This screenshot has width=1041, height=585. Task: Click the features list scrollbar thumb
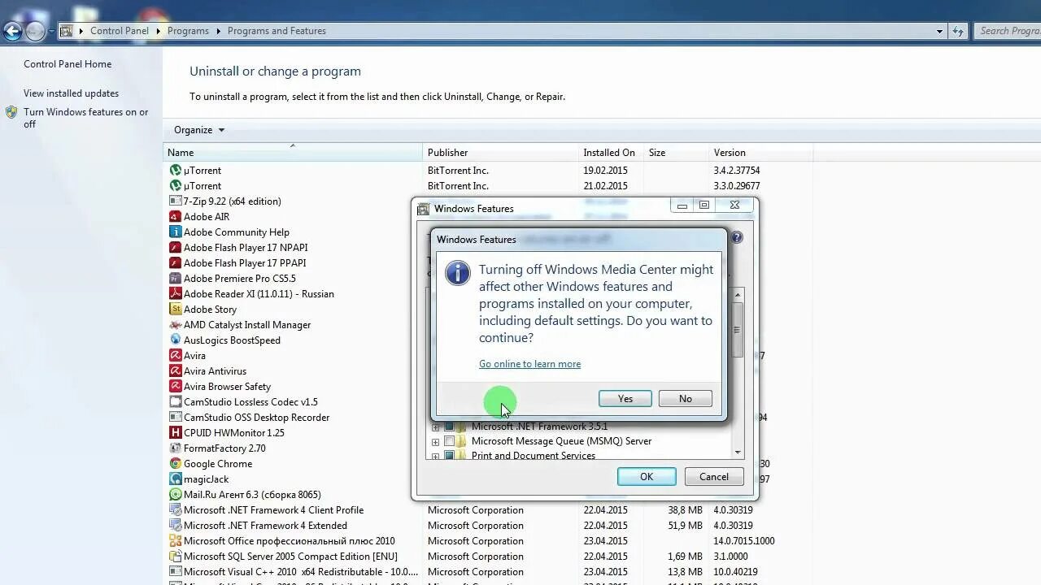pyautogui.click(x=738, y=330)
